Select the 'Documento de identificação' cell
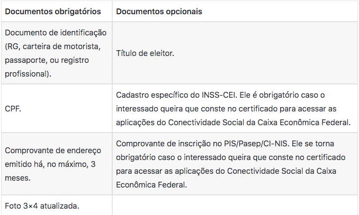 (57, 53)
